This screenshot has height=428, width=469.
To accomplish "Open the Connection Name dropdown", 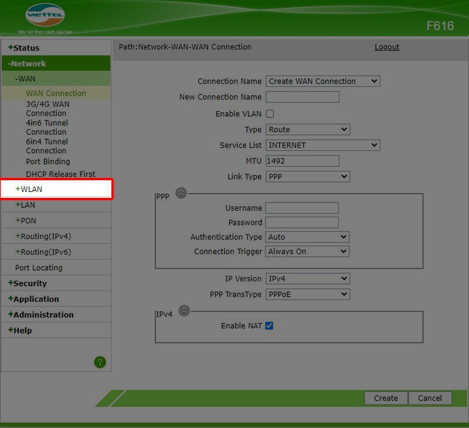I will pyautogui.click(x=323, y=82).
